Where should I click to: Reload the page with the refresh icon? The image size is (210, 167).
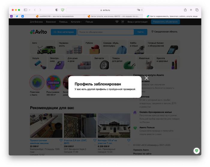pyautogui.click(x=142, y=10)
